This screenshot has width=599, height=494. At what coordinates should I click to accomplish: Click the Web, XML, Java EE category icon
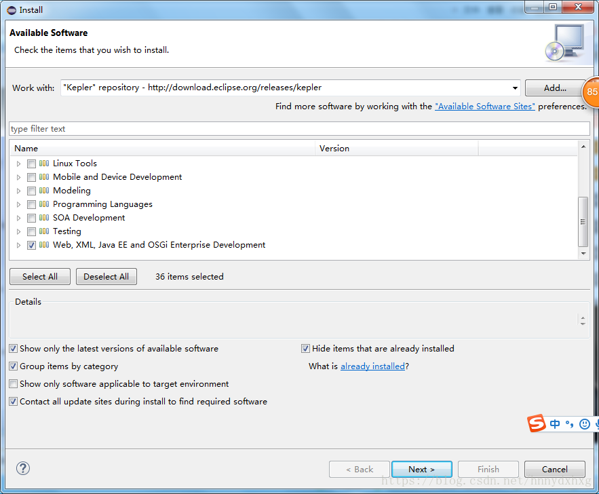coord(44,245)
